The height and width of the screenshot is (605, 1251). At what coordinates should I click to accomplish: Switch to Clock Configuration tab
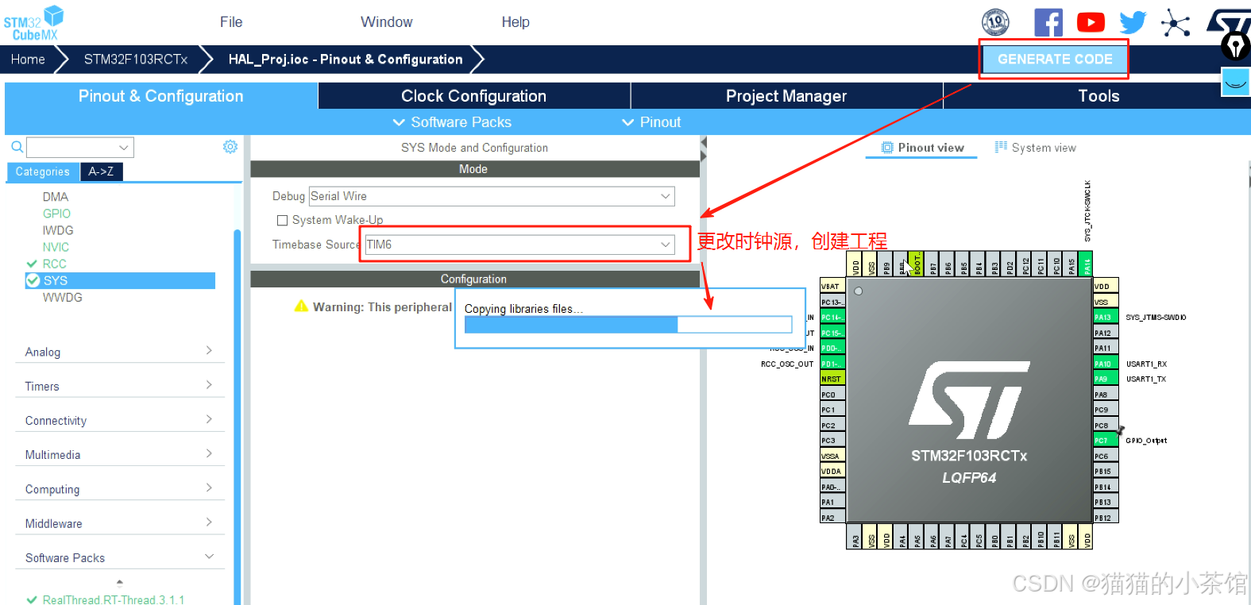pos(474,96)
